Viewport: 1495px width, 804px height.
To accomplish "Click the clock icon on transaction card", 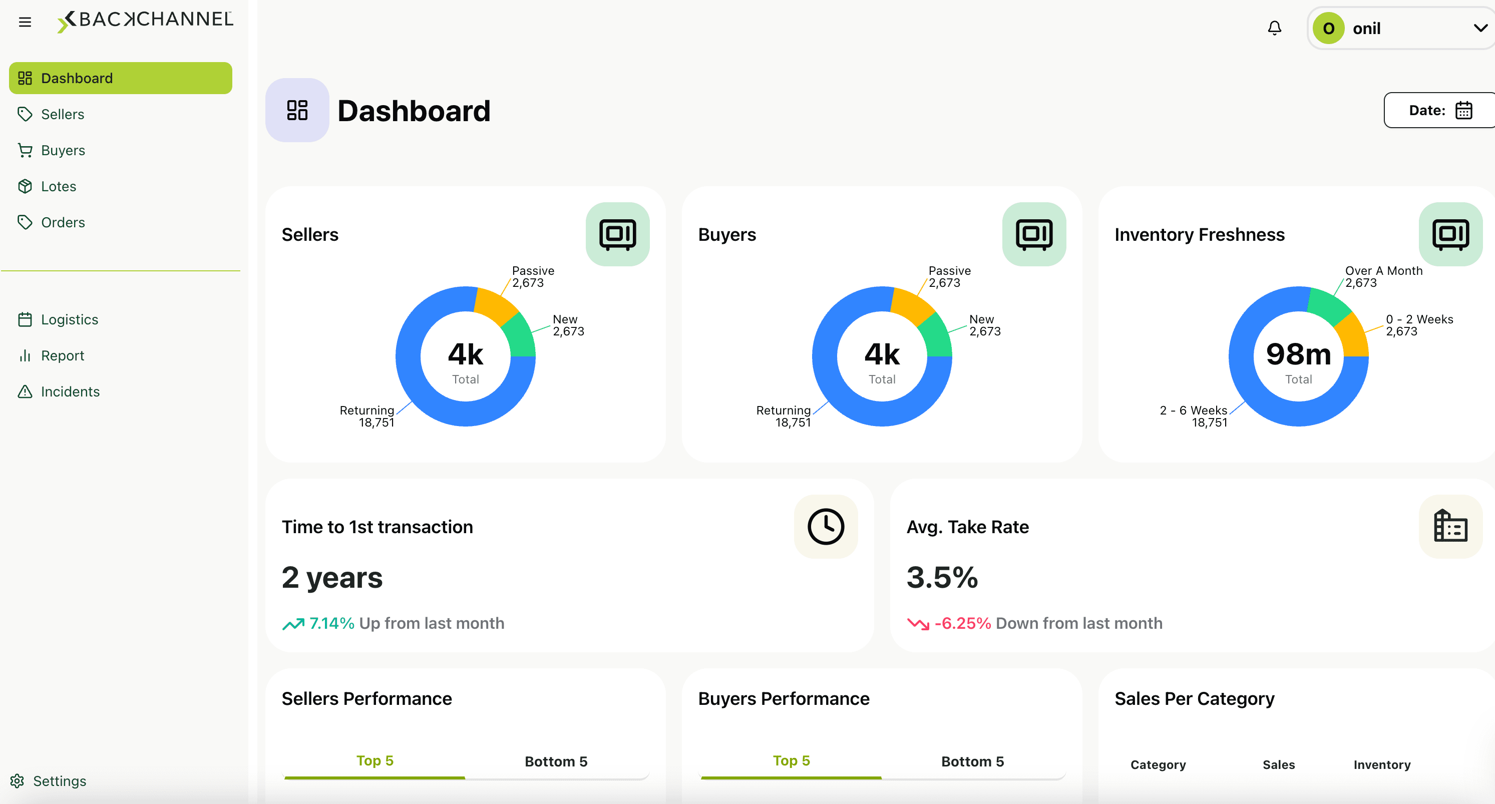I will point(825,527).
